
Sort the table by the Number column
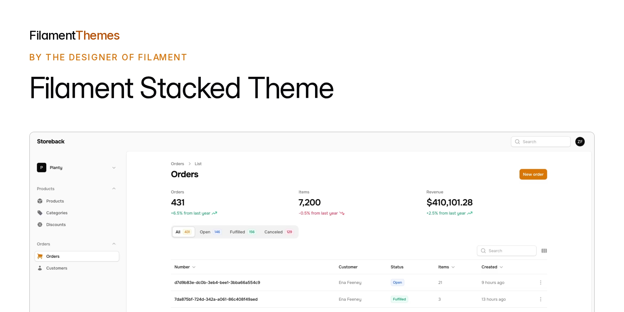point(184,267)
